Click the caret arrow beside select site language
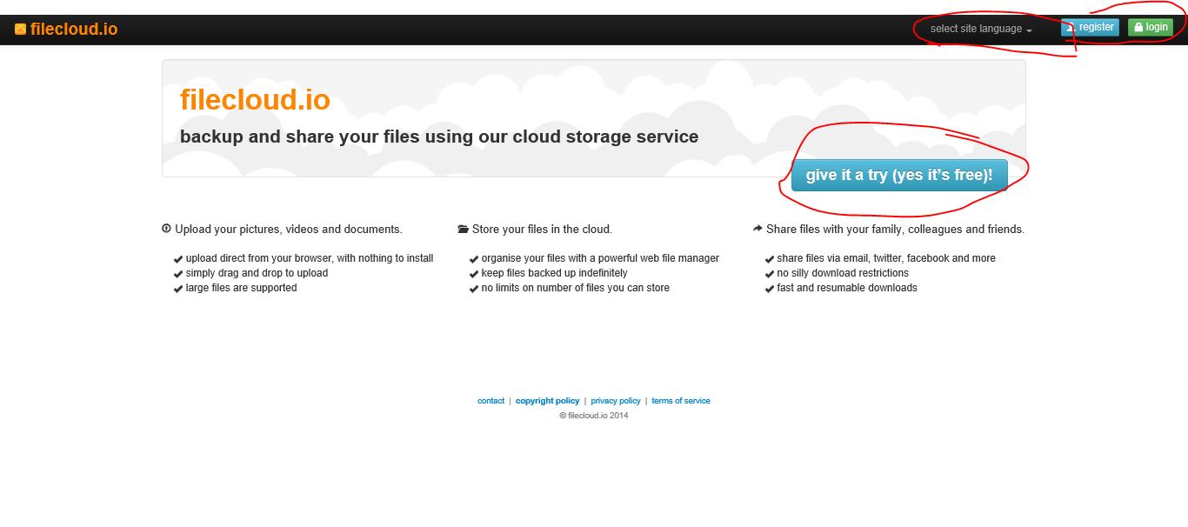Image resolution: width=1188 pixels, height=527 pixels. click(x=1030, y=30)
